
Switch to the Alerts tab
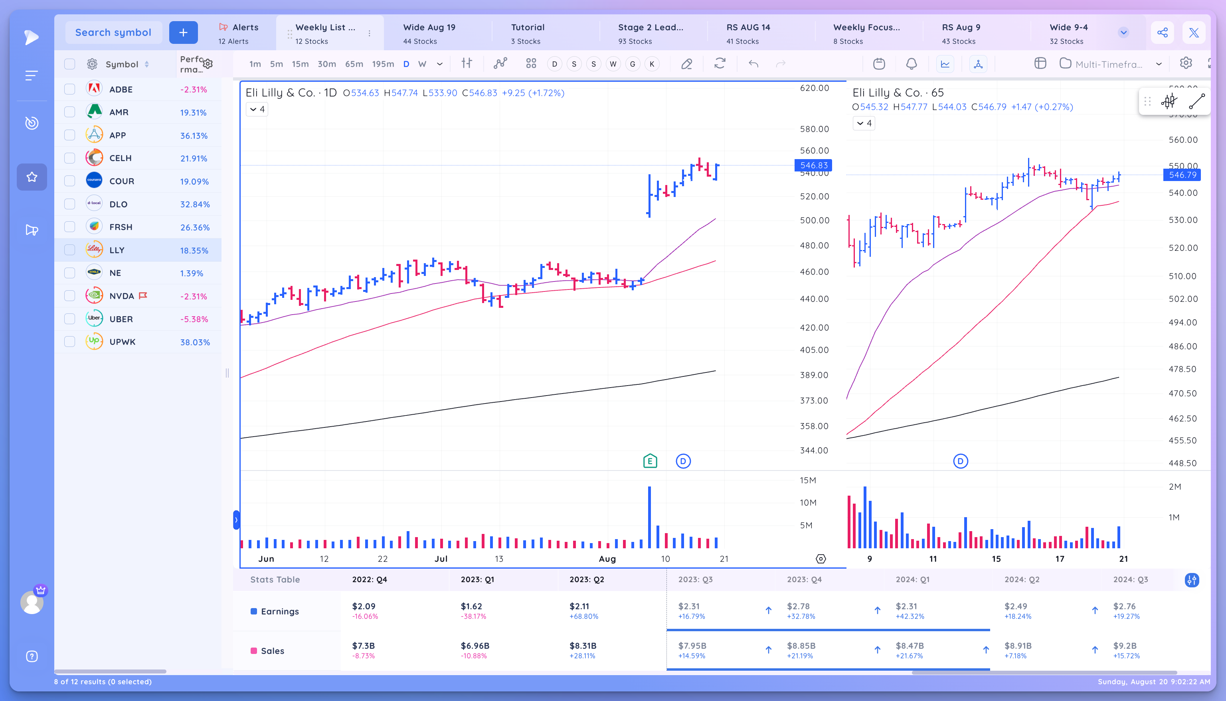pyautogui.click(x=239, y=33)
